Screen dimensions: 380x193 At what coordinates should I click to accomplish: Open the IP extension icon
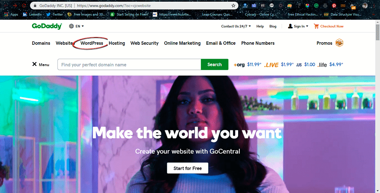(271, 5)
